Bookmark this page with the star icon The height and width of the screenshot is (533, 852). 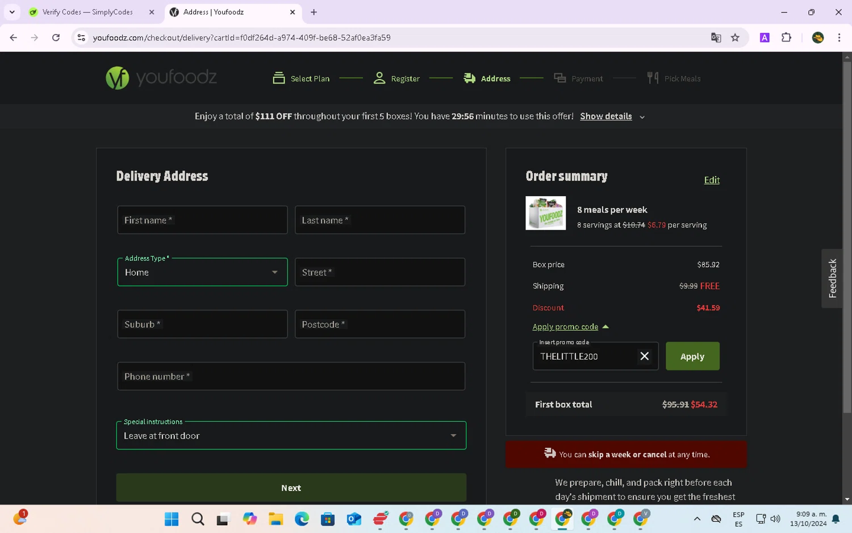click(x=735, y=38)
